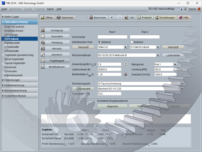This screenshot has height=152, width=202.
Task: Click the Berechnen calculator toolbar icon
Action: pos(92,18)
